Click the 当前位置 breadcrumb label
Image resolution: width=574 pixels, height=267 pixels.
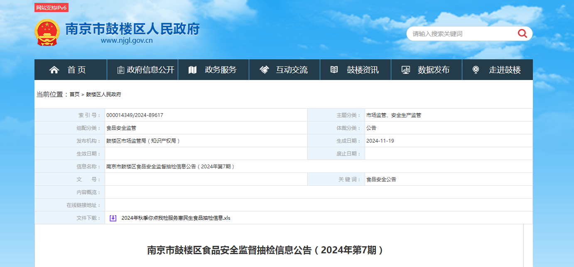coord(52,95)
